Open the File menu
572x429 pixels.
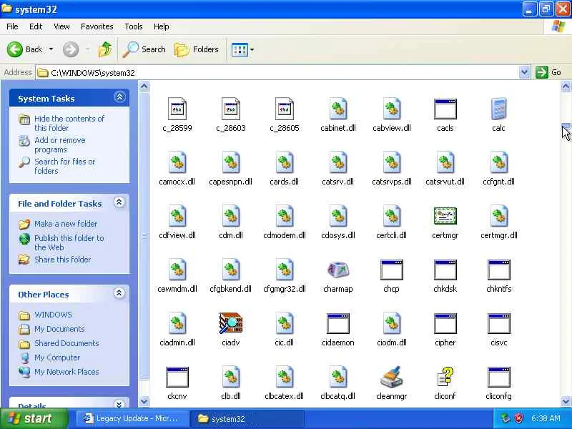pyautogui.click(x=12, y=26)
